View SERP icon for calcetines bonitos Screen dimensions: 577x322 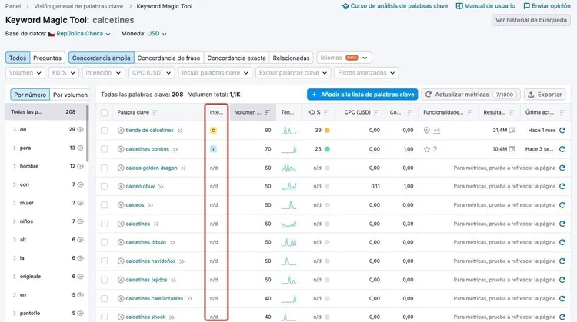pos(512,149)
